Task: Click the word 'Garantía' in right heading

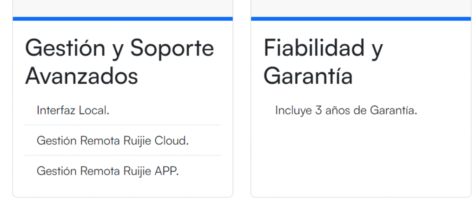Action: (308, 76)
